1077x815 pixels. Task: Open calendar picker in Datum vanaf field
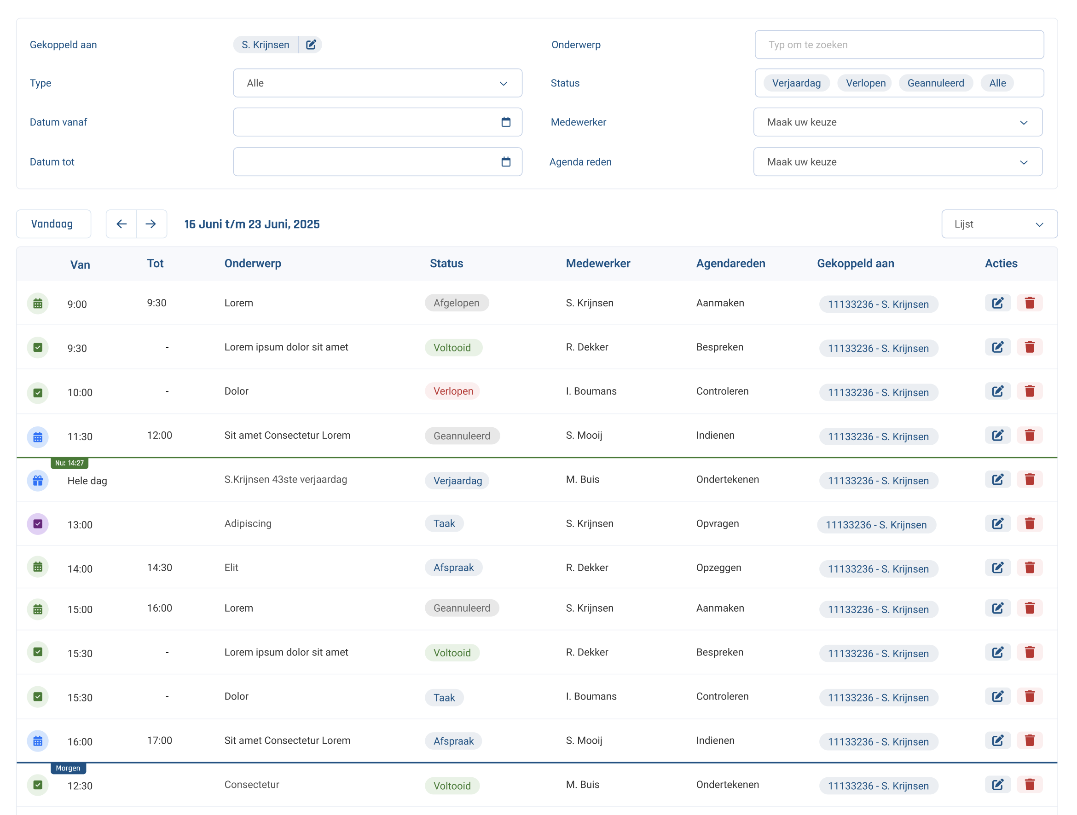505,122
